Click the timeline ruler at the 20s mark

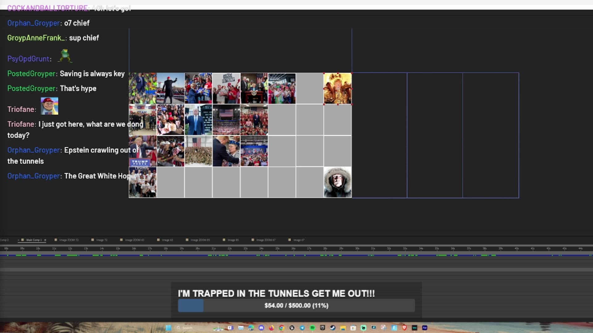196,248
